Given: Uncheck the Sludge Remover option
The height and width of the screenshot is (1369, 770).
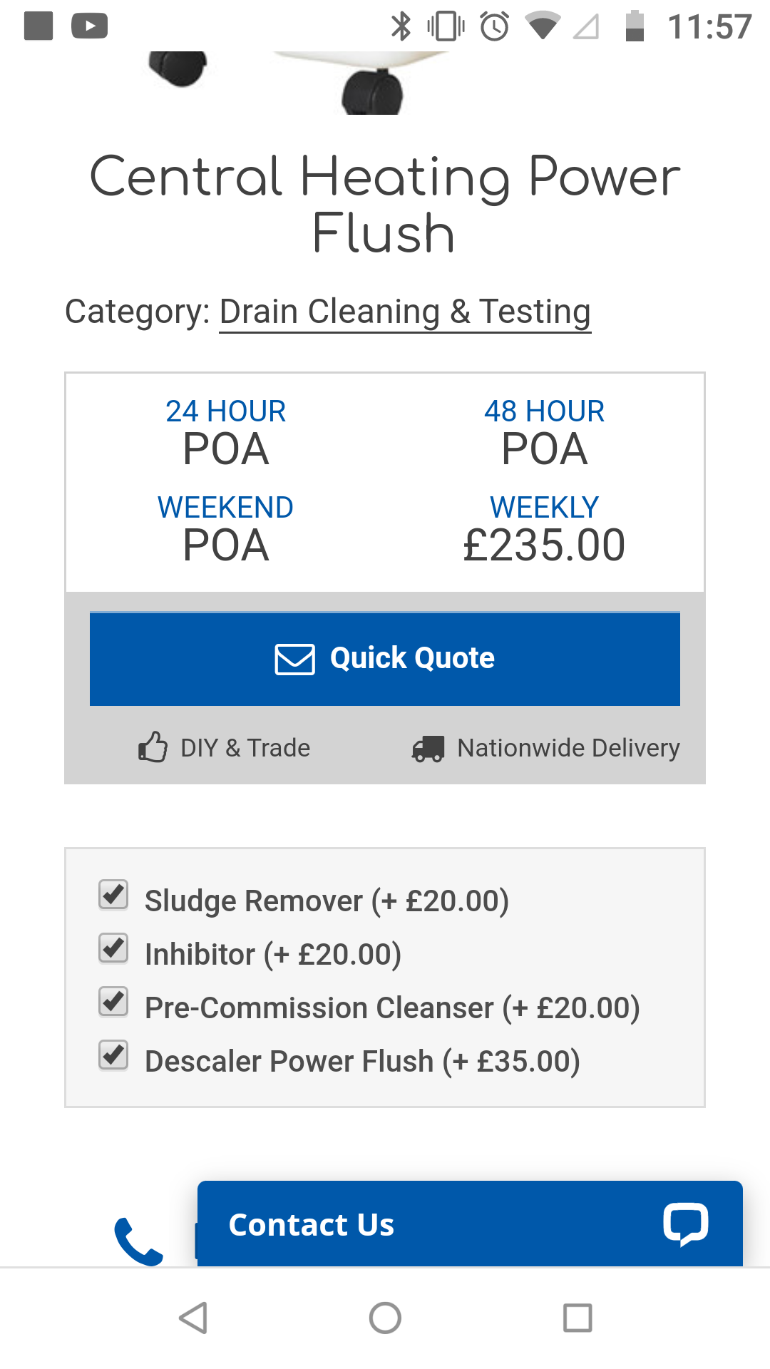Looking at the screenshot, I should (x=113, y=894).
